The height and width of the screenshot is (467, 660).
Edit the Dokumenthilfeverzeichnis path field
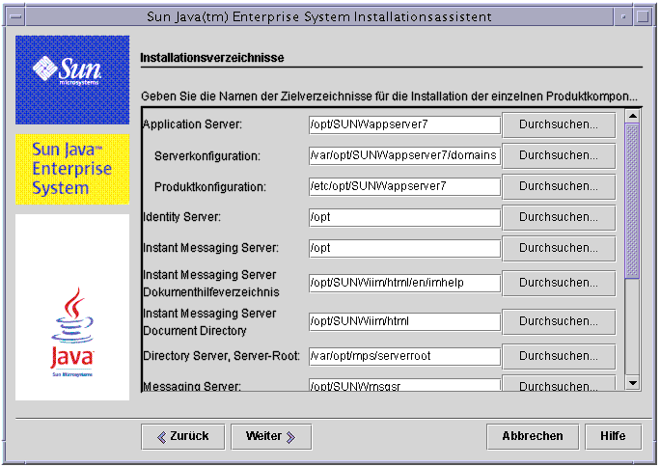click(x=404, y=283)
